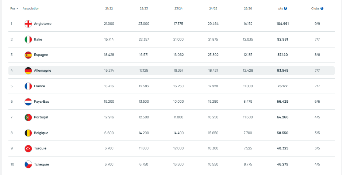Viewport: 342px width, 175px height.
Task: Sort the table by Pos column
Action: (13, 8)
